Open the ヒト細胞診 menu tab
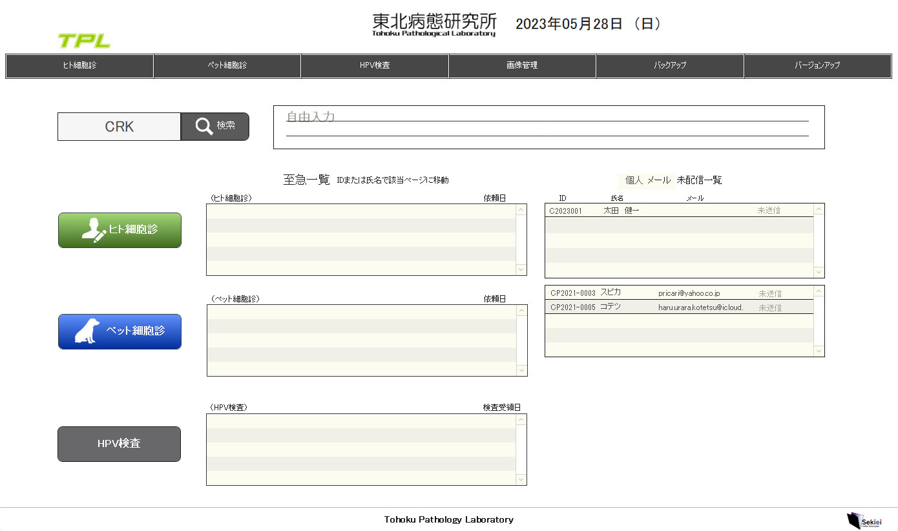The width and height of the screenshot is (898, 531). click(79, 66)
